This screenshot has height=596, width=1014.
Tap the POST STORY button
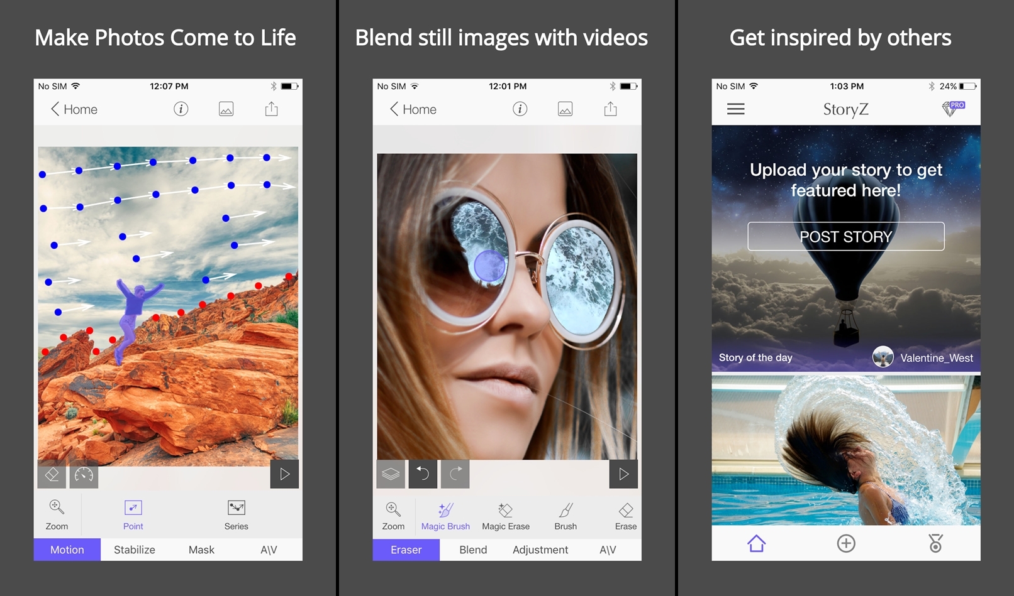pyautogui.click(x=846, y=236)
